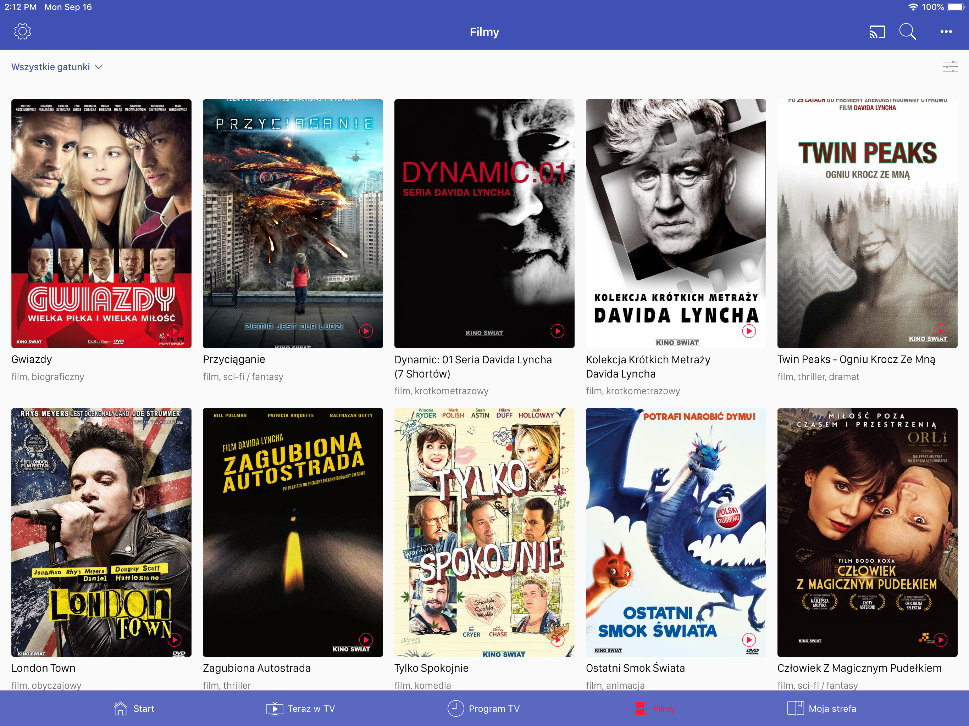Play Przyciąganie via its poster play icon
The image size is (969, 726).
point(366,331)
